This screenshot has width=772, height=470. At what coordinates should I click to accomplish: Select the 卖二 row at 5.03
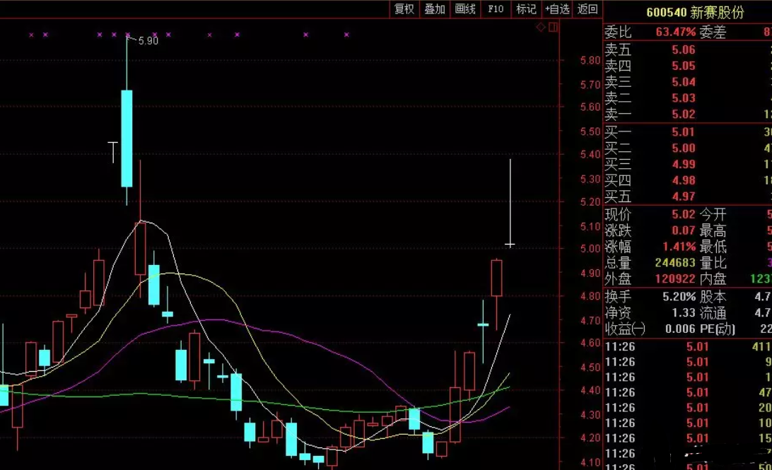pyautogui.click(x=688, y=98)
